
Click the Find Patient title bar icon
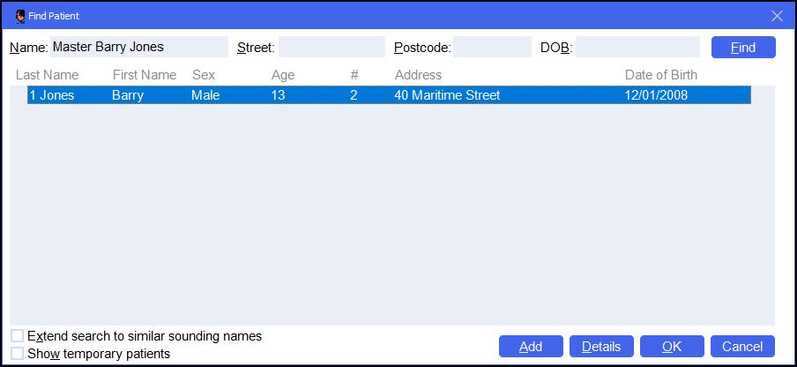[20, 15]
